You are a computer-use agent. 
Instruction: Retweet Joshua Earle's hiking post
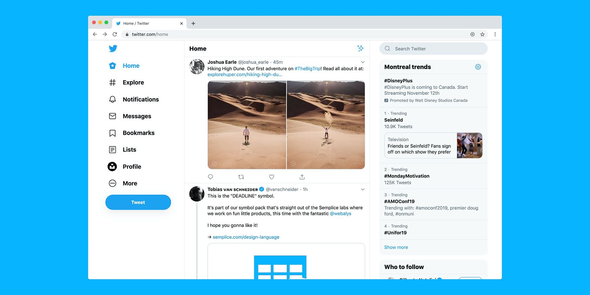click(241, 177)
